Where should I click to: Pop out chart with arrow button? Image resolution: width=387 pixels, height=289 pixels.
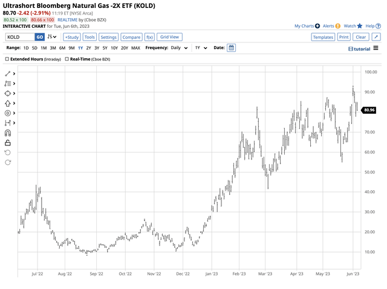click(x=376, y=37)
